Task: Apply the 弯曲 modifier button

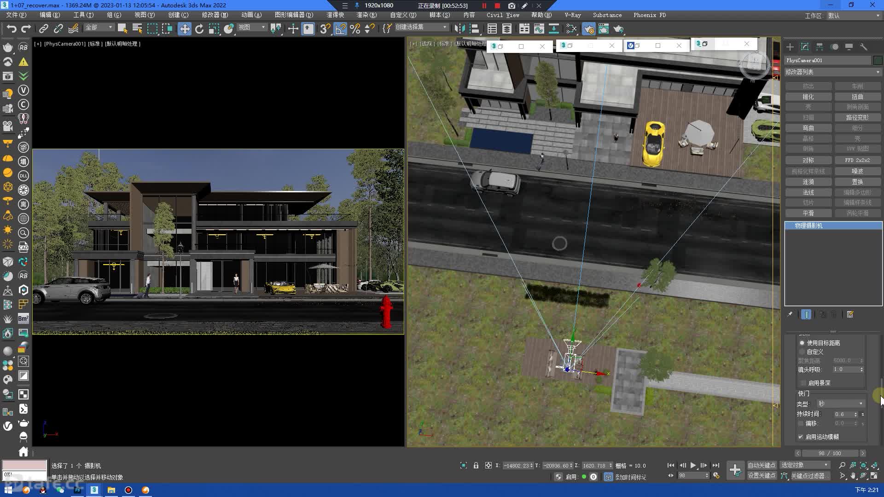Action: [x=808, y=128]
